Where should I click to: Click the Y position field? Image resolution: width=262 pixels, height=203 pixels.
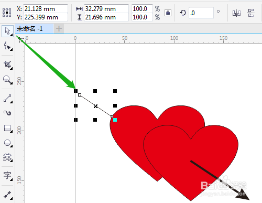pyautogui.click(x=46, y=17)
